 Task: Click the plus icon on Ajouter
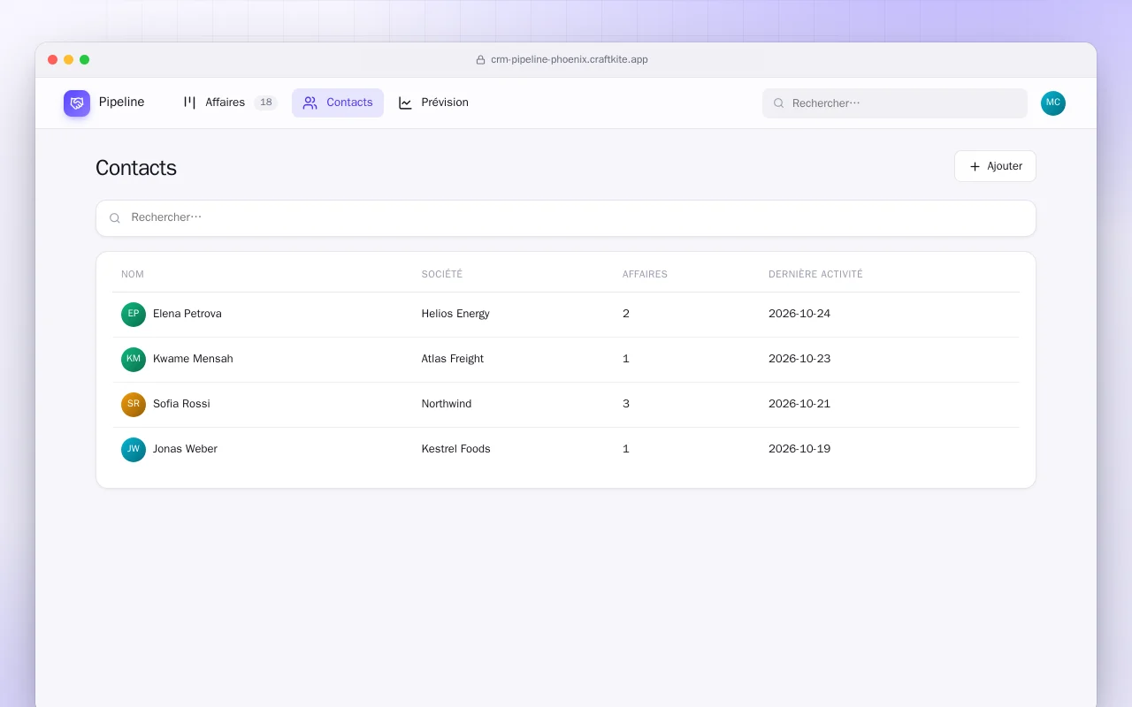[975, 166]
